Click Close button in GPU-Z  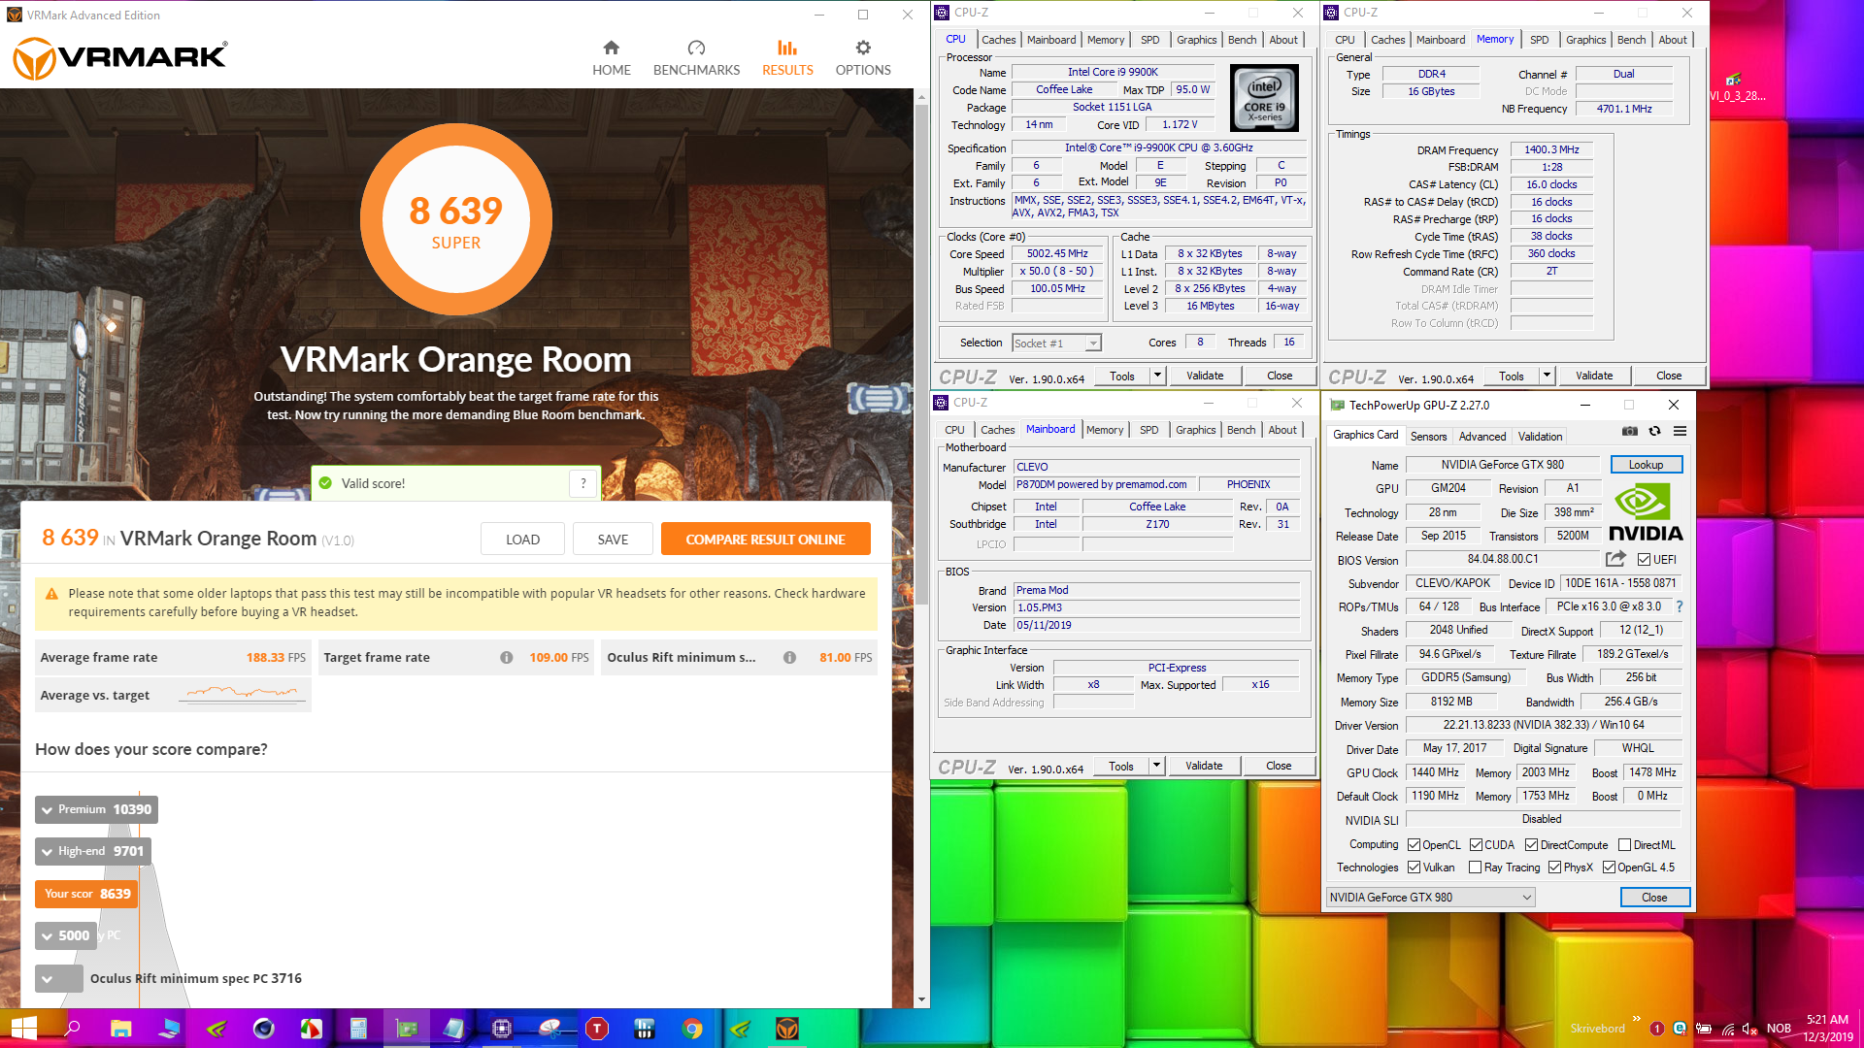(x=1654, y=898)
